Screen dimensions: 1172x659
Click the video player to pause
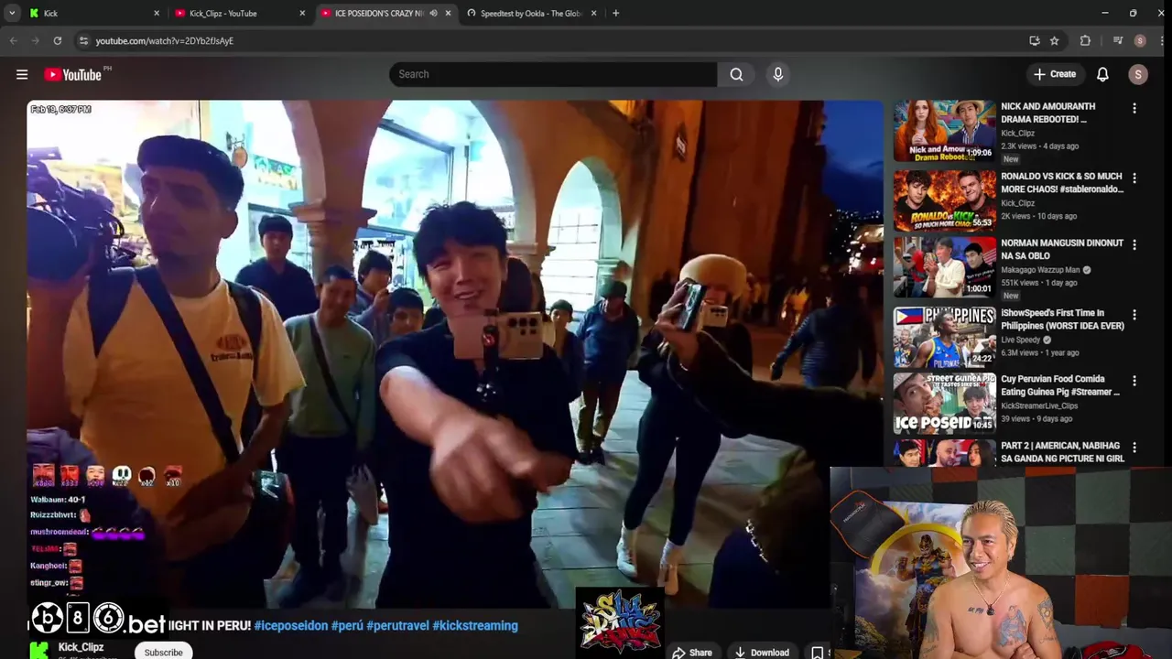coord(455,352)
